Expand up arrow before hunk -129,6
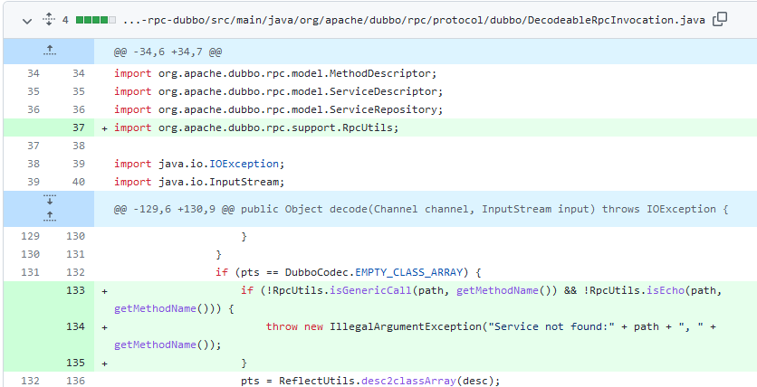 pyautogui.click(x=49, y=217)
